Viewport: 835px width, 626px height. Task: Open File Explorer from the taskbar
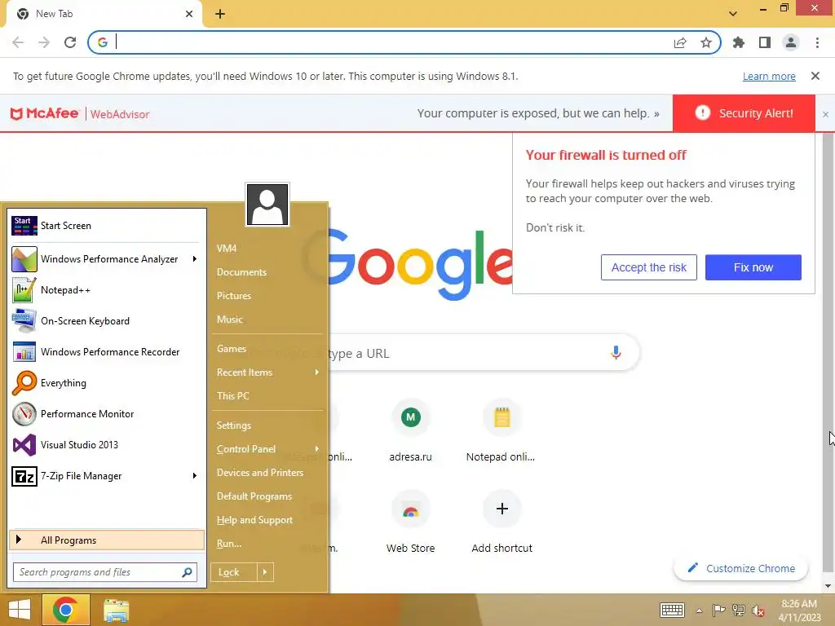(x=116, y=610)
